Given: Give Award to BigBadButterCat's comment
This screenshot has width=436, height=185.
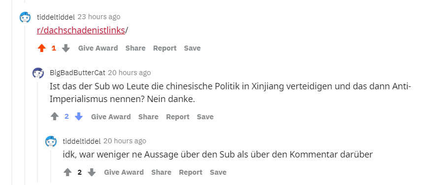Looking at the screenshot, I should click(111, 117).
